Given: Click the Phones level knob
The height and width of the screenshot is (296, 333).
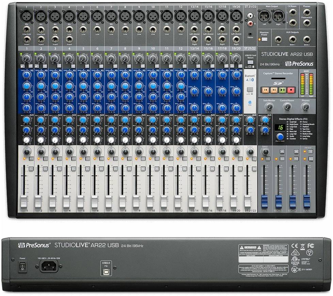Looking at the screenshot, I should pyautogui.click(x=305, y=106).
